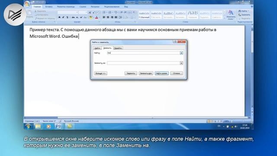Click the numbered list icon

point(110,13)
